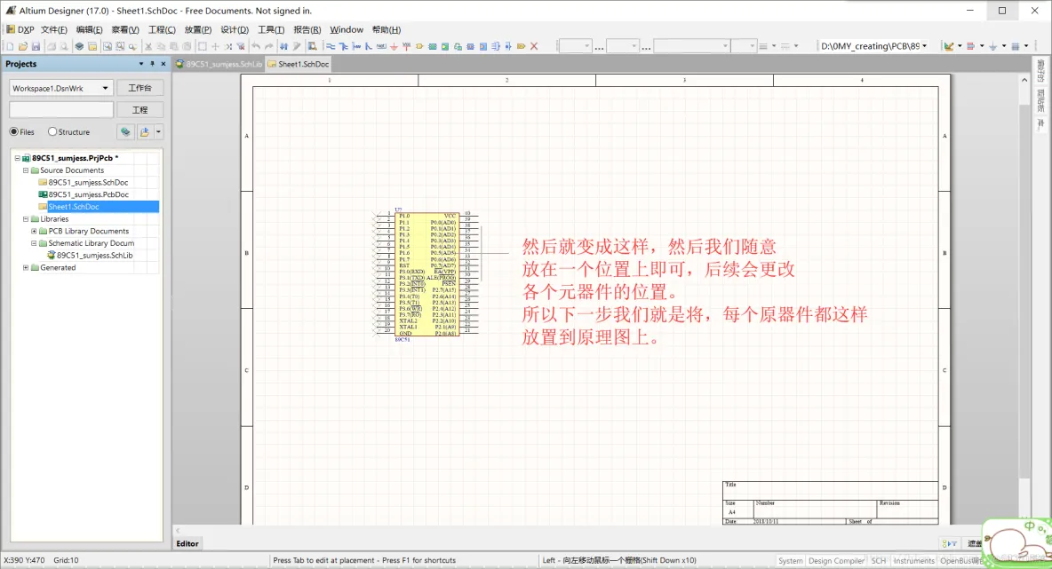The width and height of the screenshot is (1052, 569).
Task: Click the Up/Down Hierarchy arrows icon
Action: (283, 46)
